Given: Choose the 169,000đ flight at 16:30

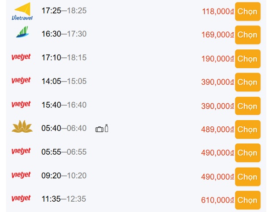Looking at the screenshot, I should [247, 35].
